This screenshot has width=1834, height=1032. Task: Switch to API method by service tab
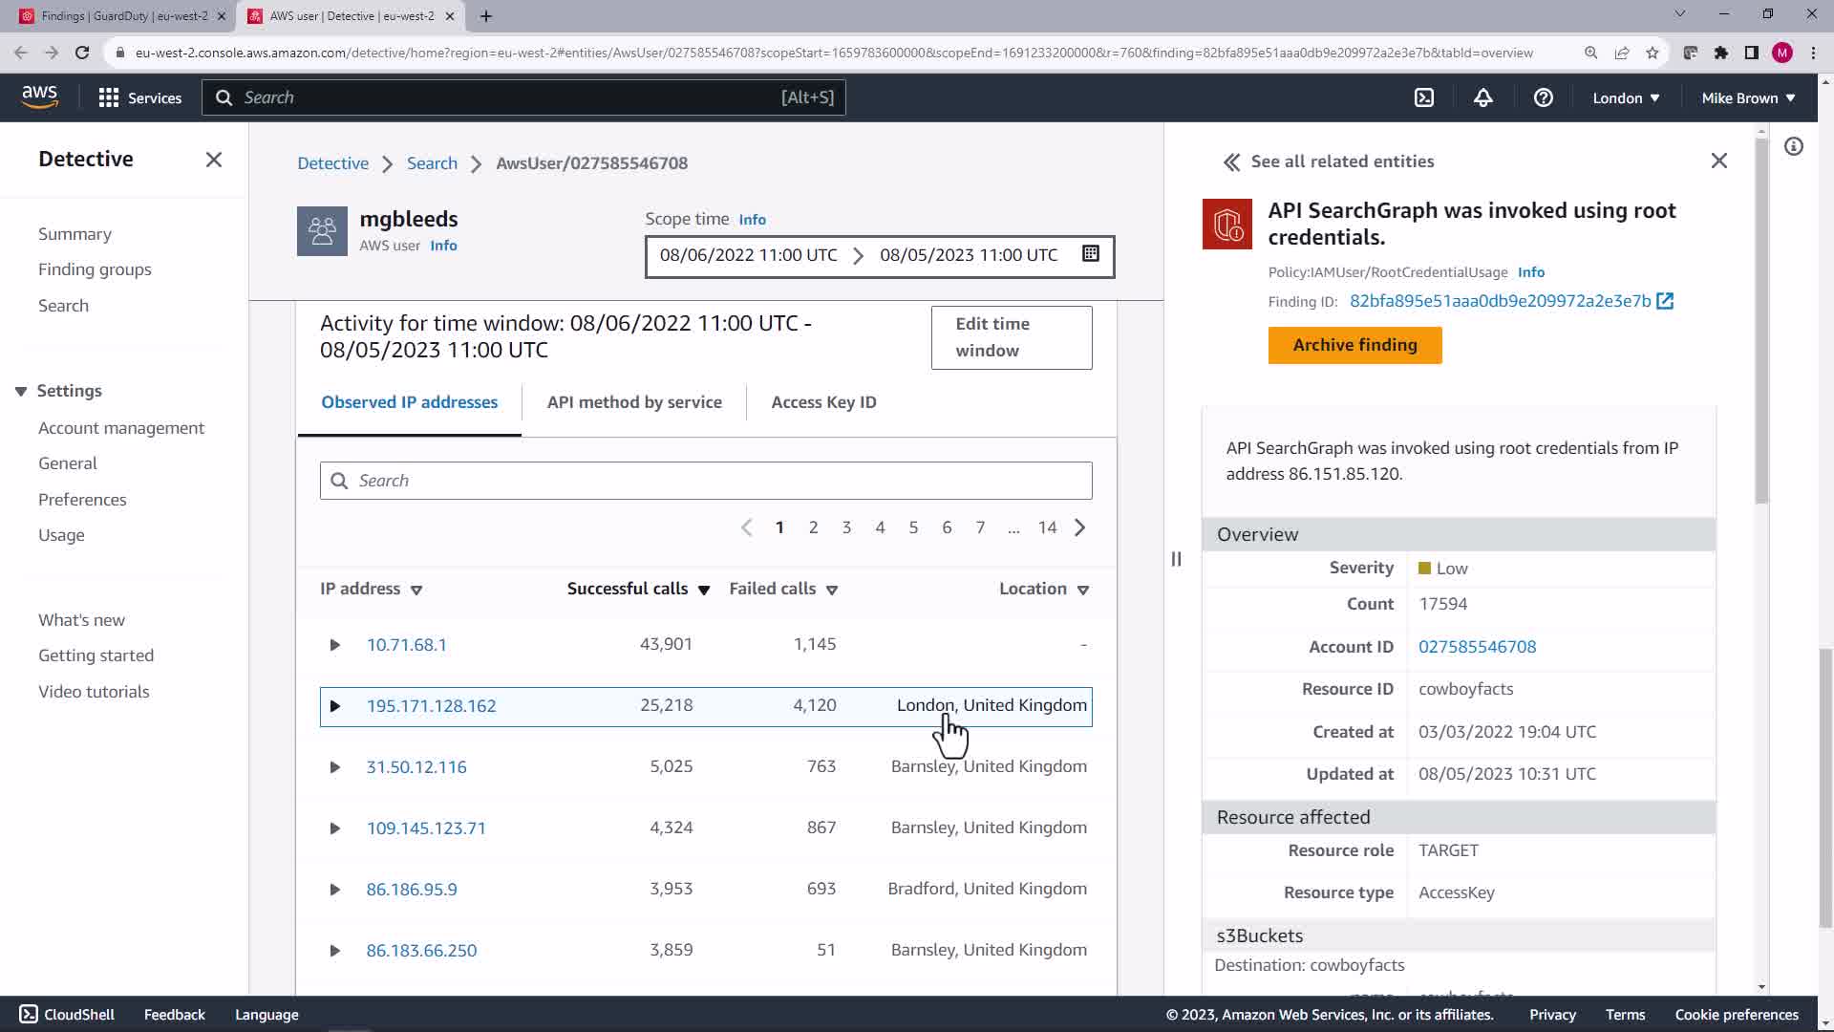pyautogui.click(x=634, y=402)
